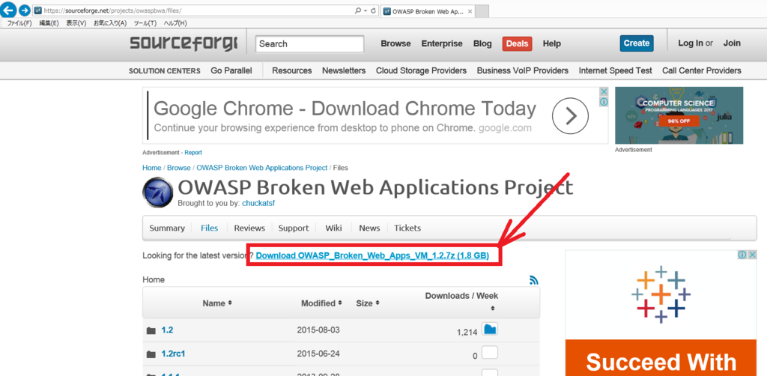
Task: Select the Files tab
Action: tap(210, 228)
